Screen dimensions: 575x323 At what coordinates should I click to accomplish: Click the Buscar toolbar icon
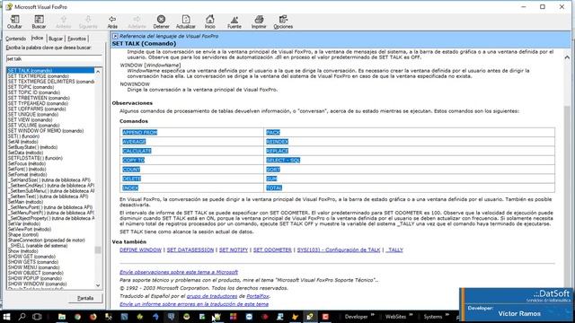pos(39,22)
